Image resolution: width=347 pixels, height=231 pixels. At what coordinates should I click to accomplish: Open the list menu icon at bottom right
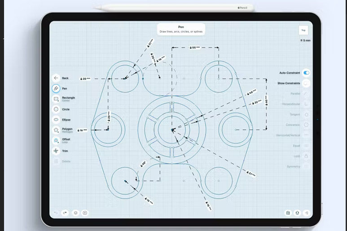click(x=307, y=213)
